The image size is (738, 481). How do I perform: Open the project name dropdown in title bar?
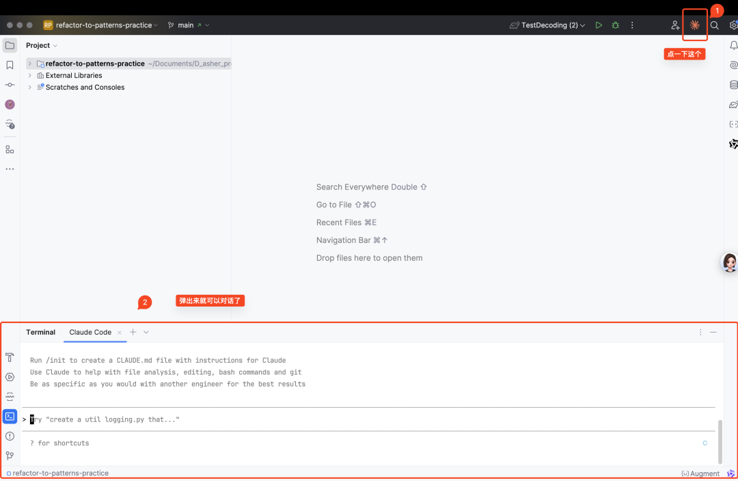[x=107, y=25]
